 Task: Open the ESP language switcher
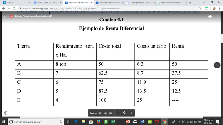[x=200, y=122]
